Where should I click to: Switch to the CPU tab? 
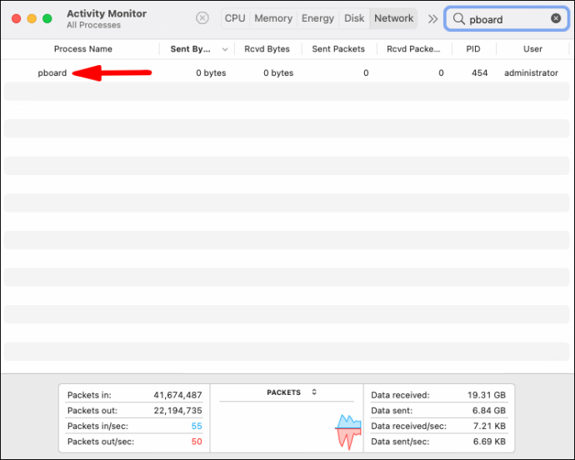point(235,18)
